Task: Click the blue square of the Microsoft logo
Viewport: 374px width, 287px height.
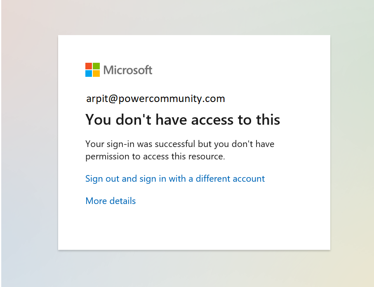Action: [89, 74]
